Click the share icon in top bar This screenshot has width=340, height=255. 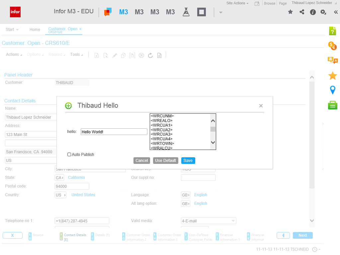click(x=301, y=12)
